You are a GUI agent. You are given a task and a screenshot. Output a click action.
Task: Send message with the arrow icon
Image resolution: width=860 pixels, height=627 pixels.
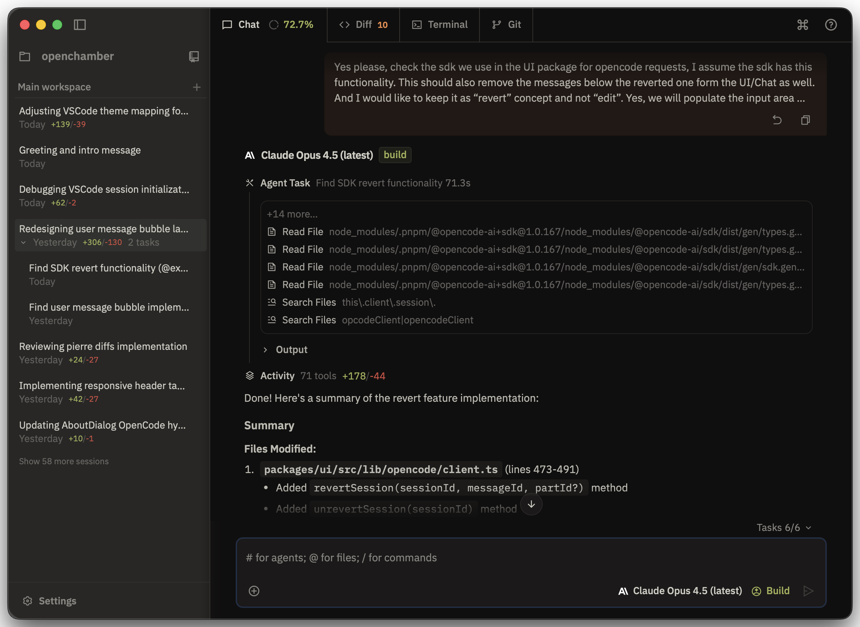tap(808, 591)
